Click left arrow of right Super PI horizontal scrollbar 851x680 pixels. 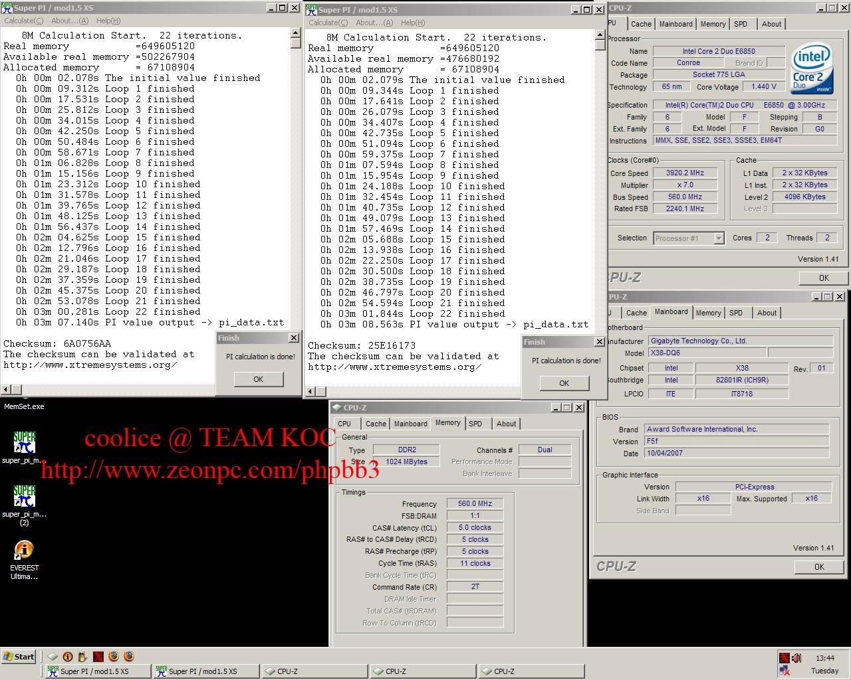click(x=310, y=392)
